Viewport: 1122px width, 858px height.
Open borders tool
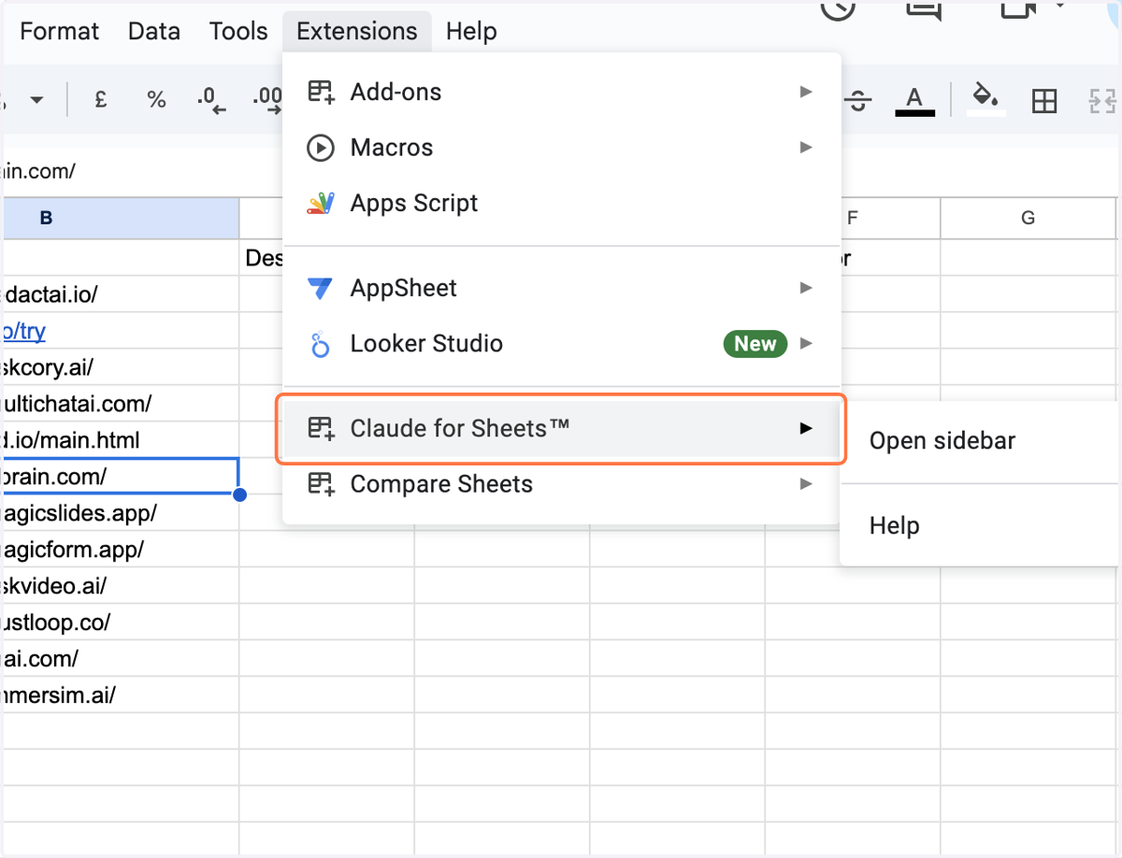[x=1044, y=100]
